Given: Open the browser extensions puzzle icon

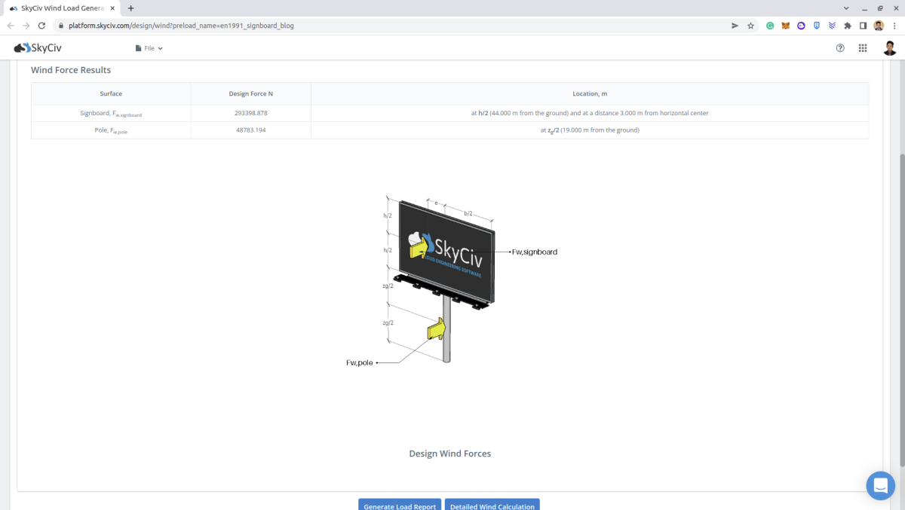Looking at the screenshot, I should pos(848,26).
